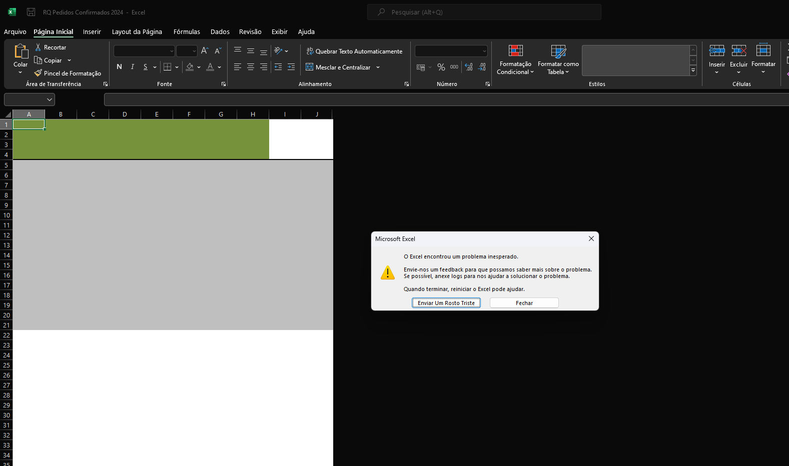Apply the font color A

(x=210, y=67)
